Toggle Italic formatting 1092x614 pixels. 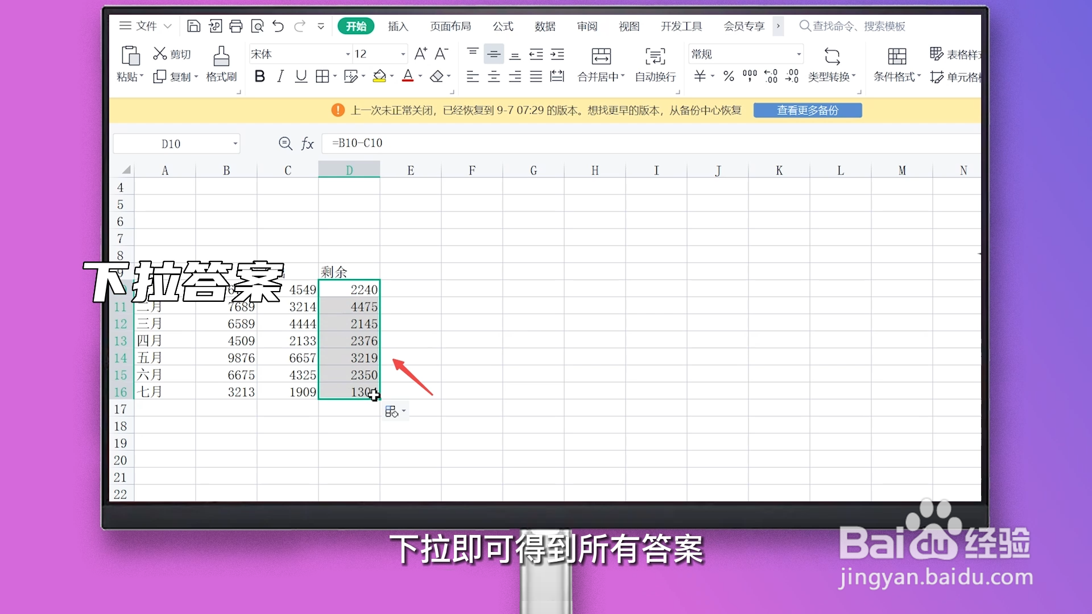coord(280,76)
